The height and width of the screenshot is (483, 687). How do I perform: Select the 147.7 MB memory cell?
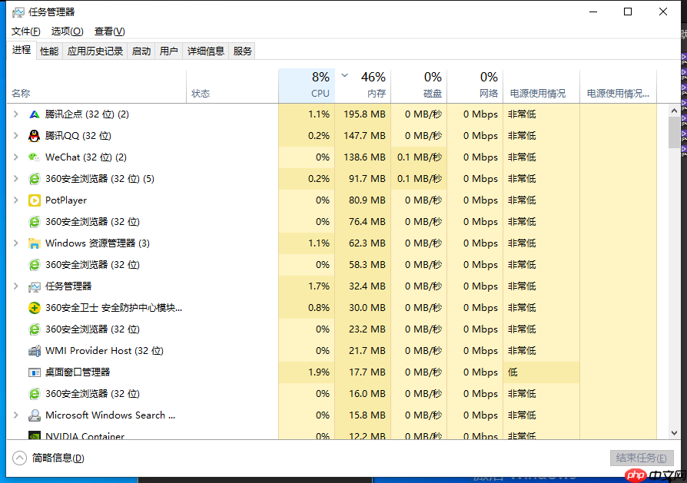pyautogui.click(x=363, y=136)
